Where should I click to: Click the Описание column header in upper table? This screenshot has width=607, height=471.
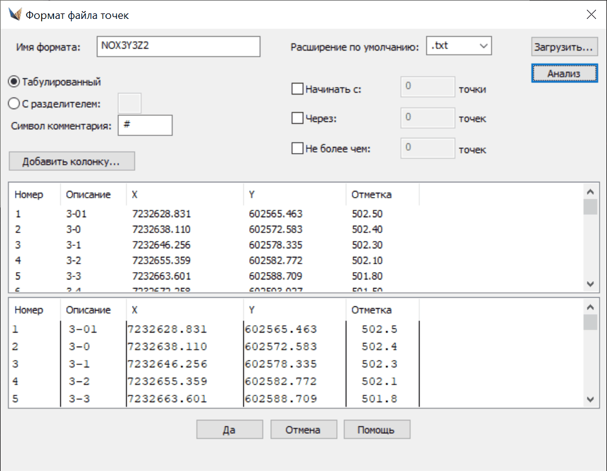pyautogui.click(x=88, y=195)
